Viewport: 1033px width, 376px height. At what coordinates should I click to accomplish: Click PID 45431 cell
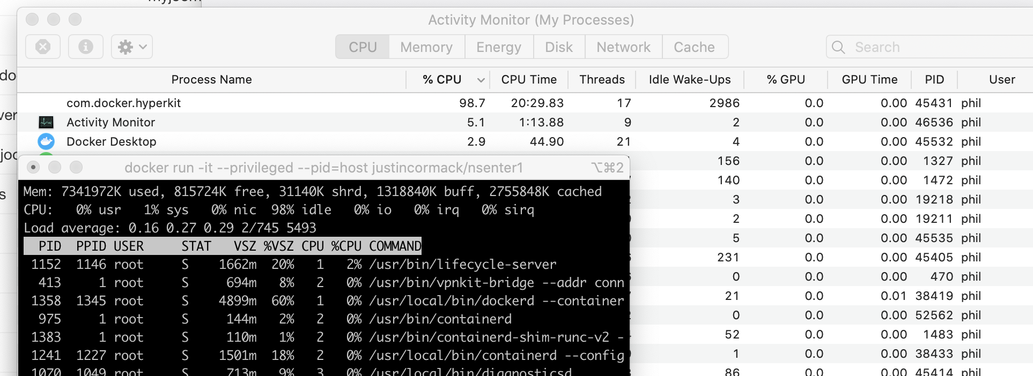934,103
